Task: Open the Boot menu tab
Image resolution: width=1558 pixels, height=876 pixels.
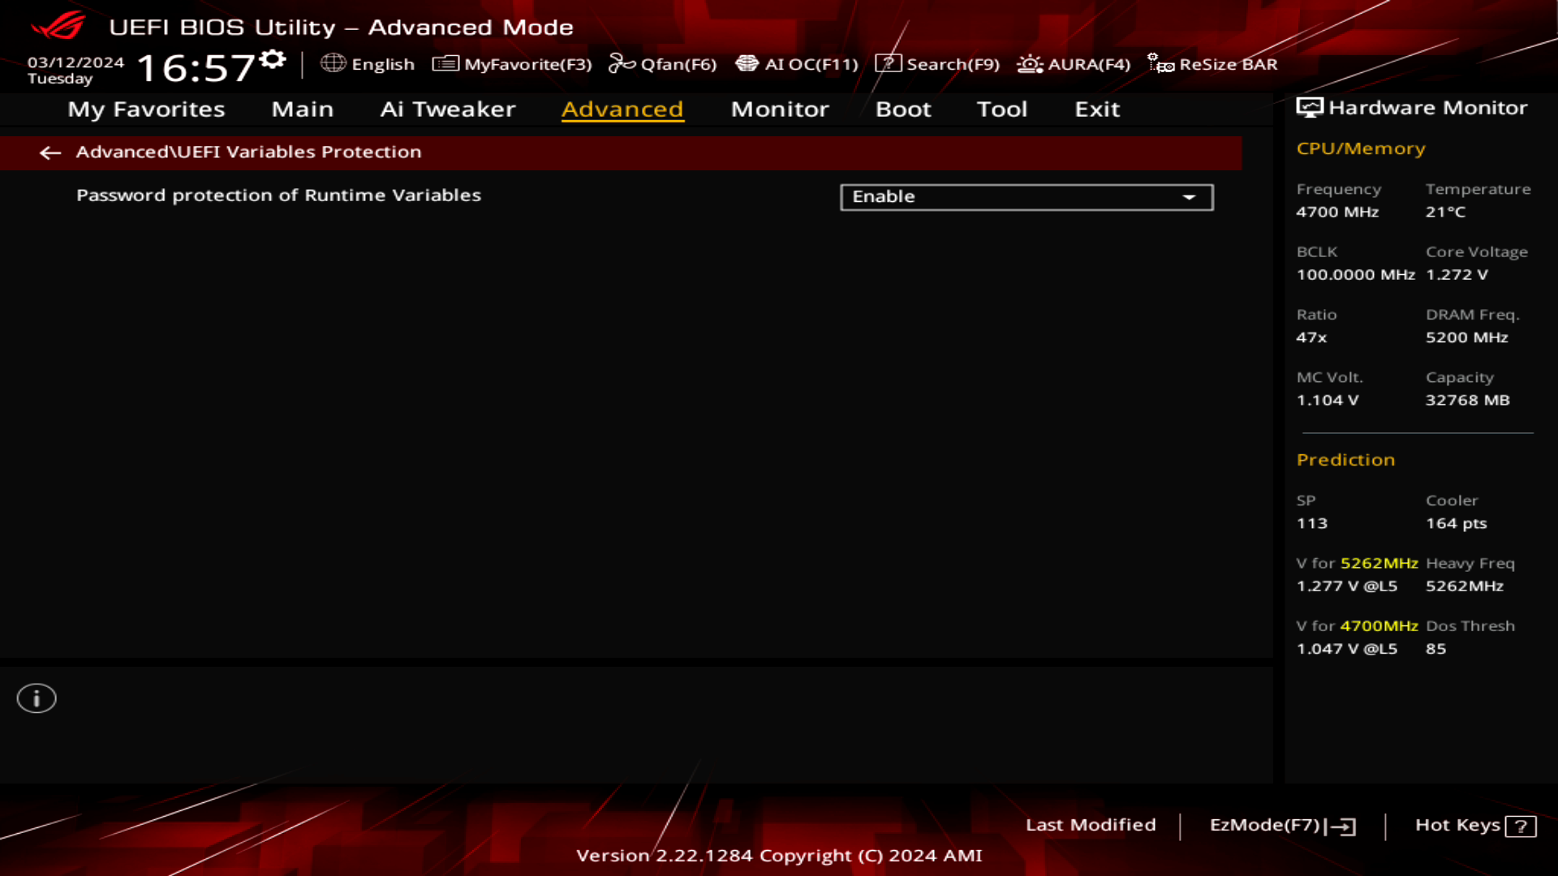Action: click(x=902, y=108)
